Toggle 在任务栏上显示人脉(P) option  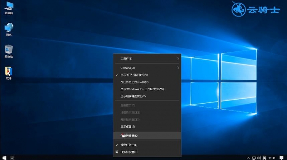(x=147, y=82)
